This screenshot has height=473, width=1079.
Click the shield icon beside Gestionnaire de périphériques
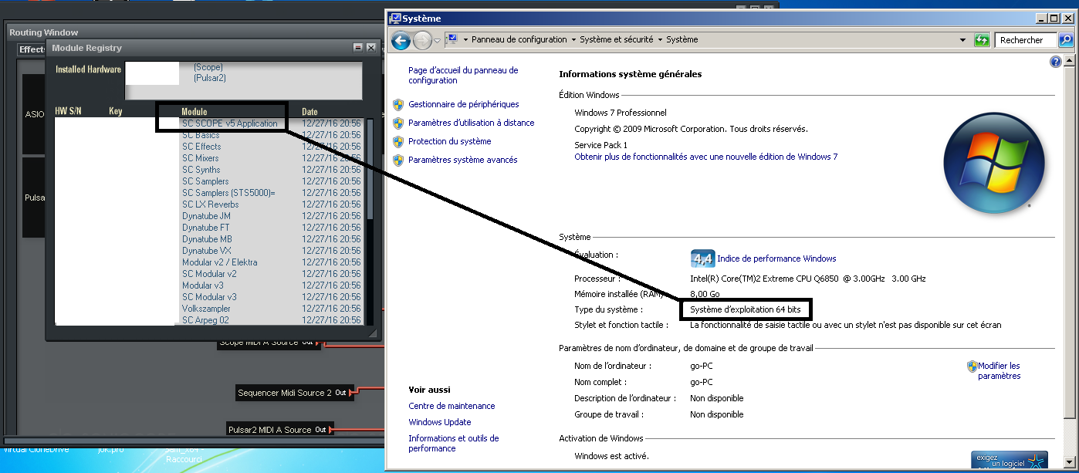pyautogui.click(x=398, y=104)
